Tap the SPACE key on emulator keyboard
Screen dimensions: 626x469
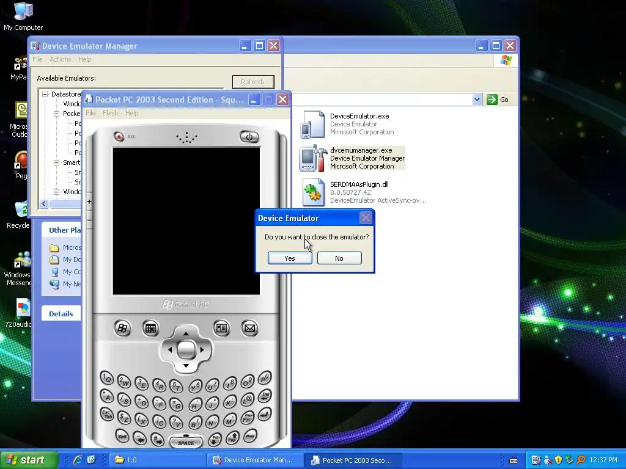[186, 442]
